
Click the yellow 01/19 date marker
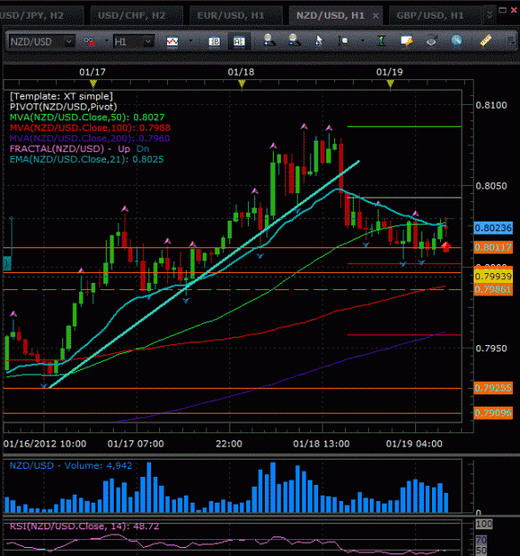[390, 84]
